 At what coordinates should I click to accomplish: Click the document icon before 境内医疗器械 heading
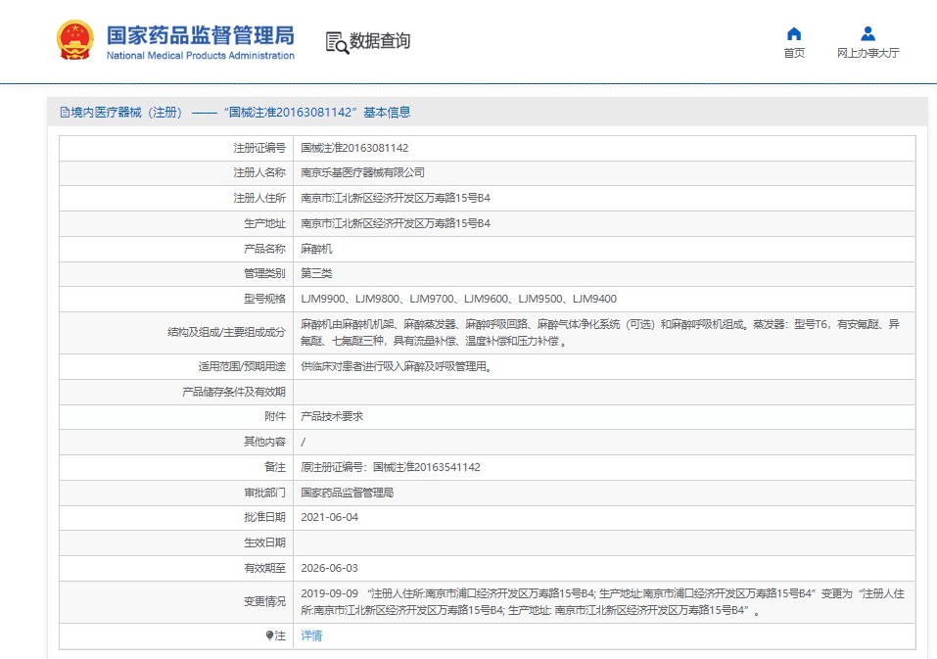tap(65, 113)
